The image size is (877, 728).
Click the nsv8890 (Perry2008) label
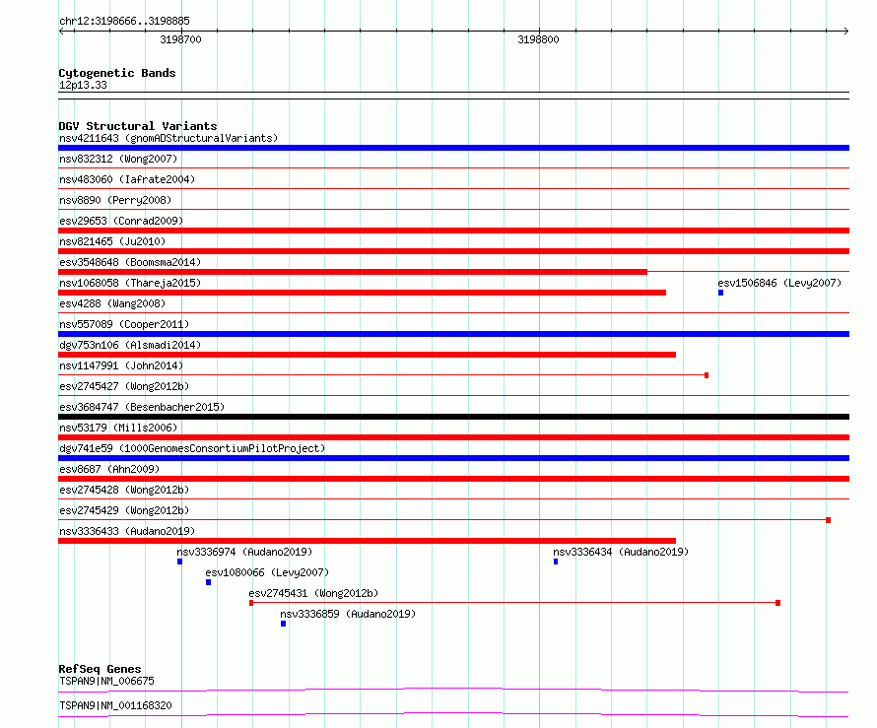pos(115,200)
